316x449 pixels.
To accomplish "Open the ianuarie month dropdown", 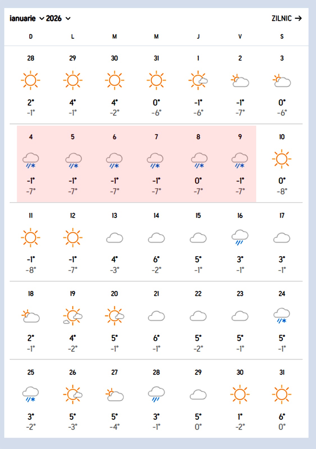I will click(22, 19).
